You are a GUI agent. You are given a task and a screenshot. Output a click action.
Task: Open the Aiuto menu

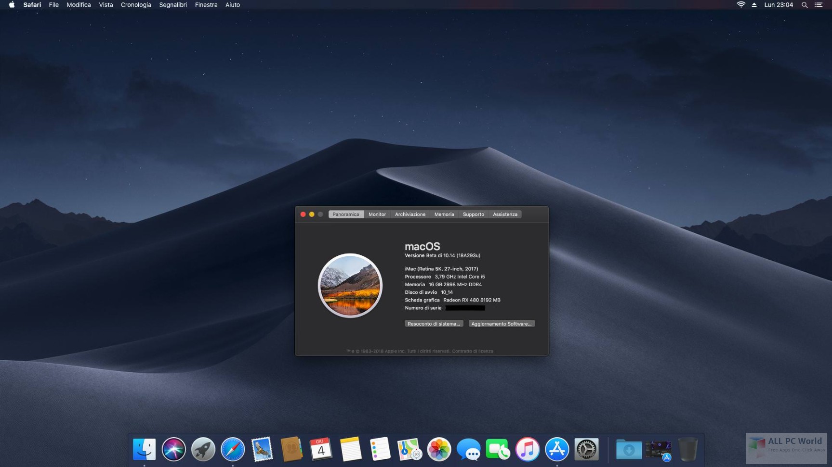[x=233, y=5]
